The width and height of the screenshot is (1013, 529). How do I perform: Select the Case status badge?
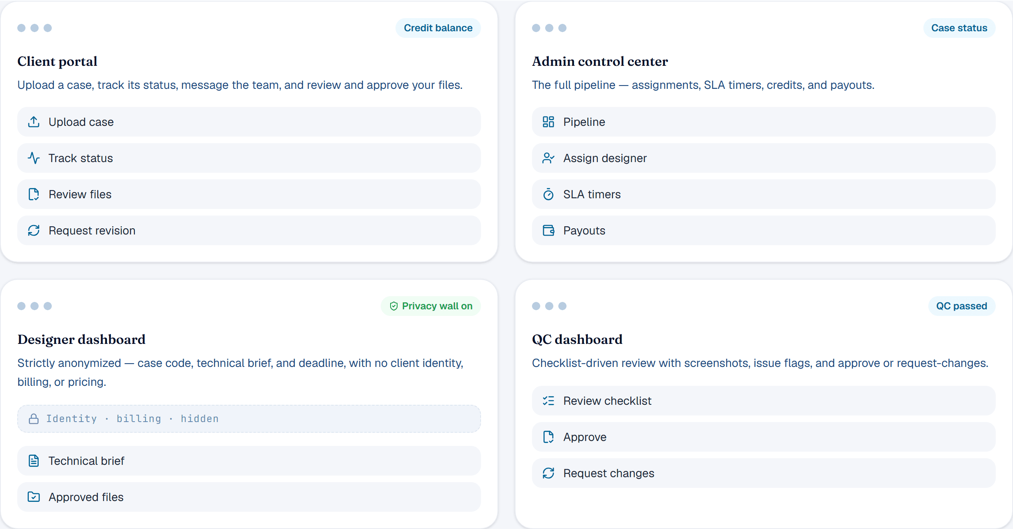click(959, 28)
